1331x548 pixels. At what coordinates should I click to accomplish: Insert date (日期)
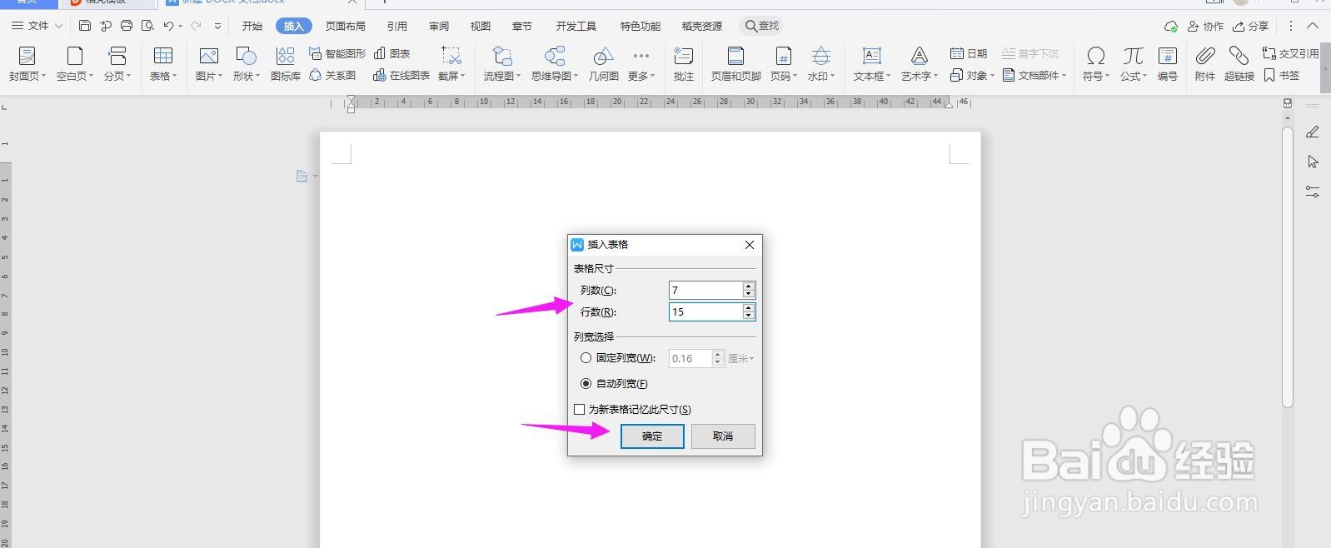pyautogui.click(x=969, y=53)
